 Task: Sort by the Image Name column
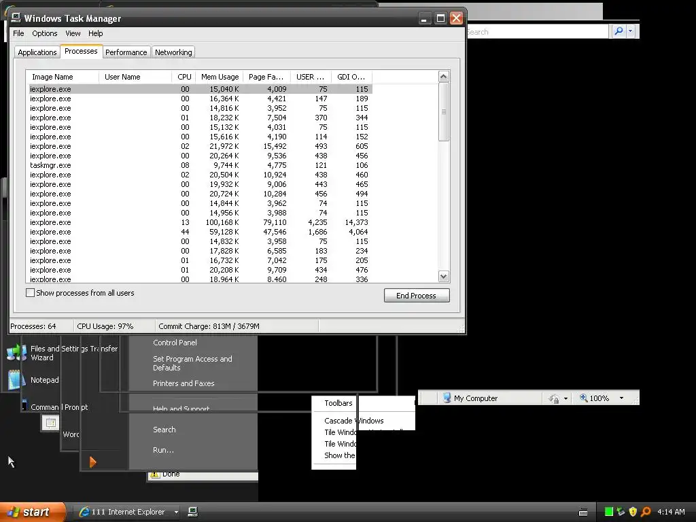63,77
